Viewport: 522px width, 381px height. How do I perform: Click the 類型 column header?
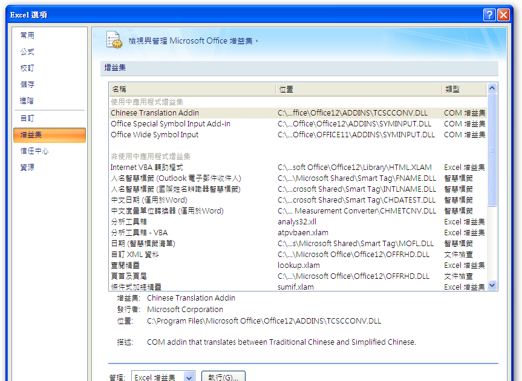point(464,89)
